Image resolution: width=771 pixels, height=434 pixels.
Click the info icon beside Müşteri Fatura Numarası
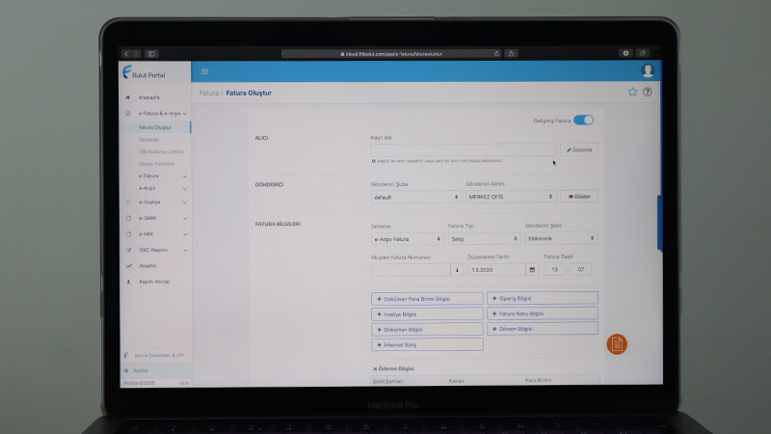(457, 270)
